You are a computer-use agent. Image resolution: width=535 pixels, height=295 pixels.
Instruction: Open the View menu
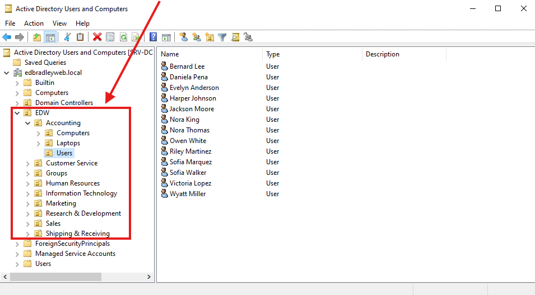59,23
